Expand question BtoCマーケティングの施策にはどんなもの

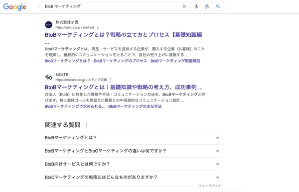(x=133, y=177)
